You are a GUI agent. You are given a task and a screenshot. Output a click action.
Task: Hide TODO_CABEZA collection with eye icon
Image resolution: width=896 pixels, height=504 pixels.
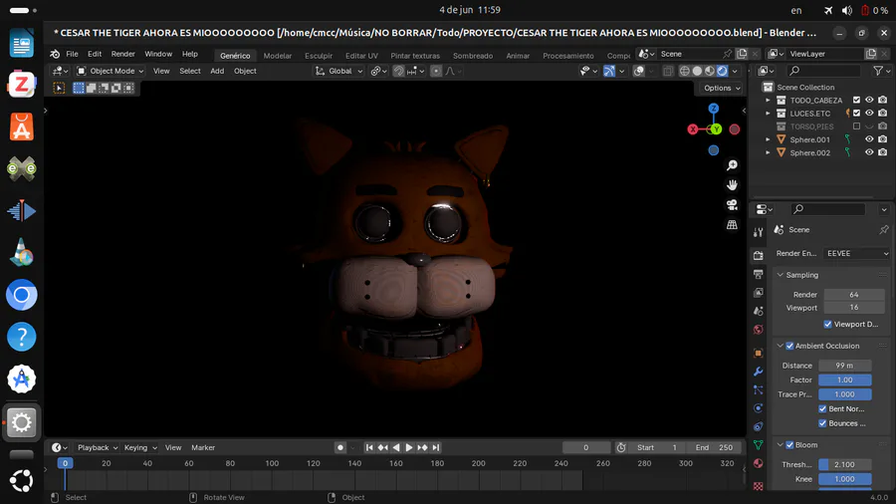pyautogui.click(x=869, y=101)
